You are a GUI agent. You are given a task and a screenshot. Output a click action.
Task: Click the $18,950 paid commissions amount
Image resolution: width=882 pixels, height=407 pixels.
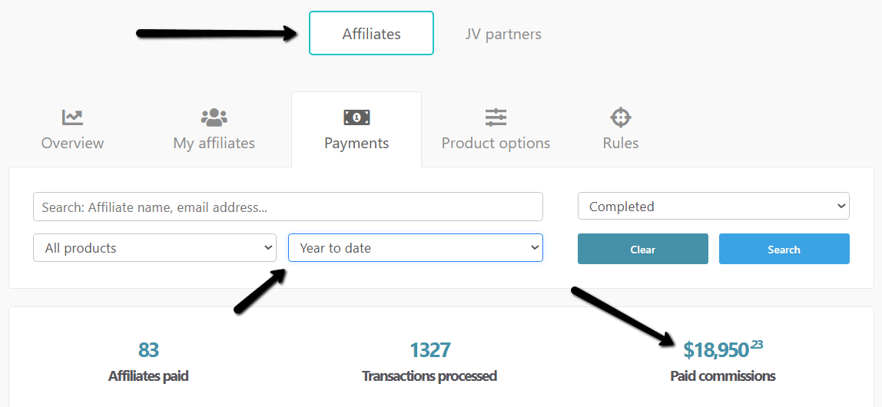pyautogui.click(x=723, y=349)
